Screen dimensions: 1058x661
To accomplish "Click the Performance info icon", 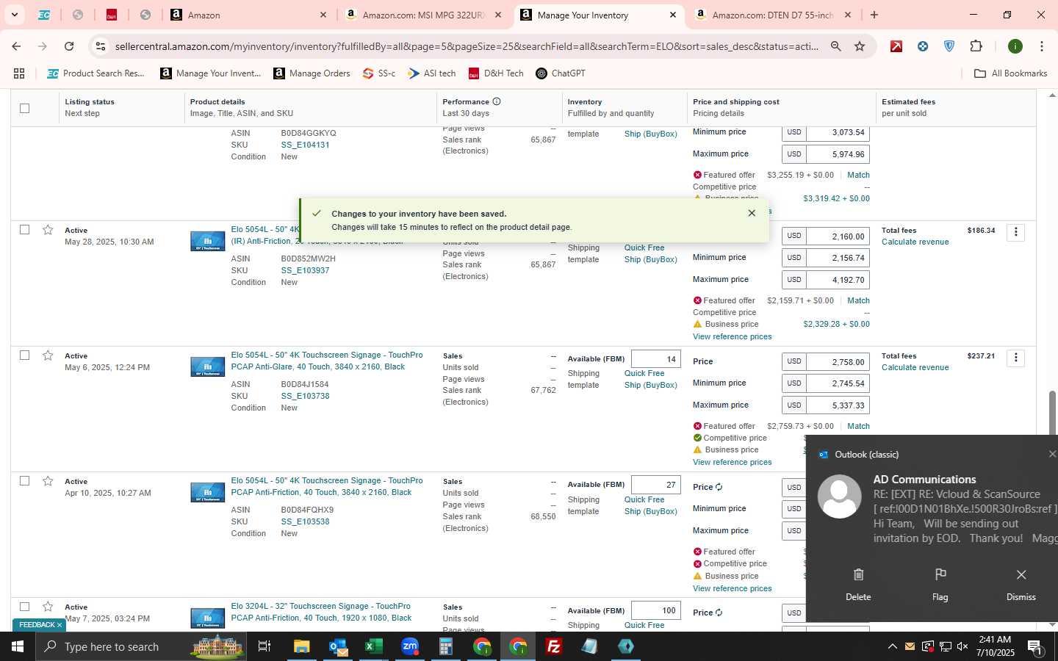I will click(497, 101).
